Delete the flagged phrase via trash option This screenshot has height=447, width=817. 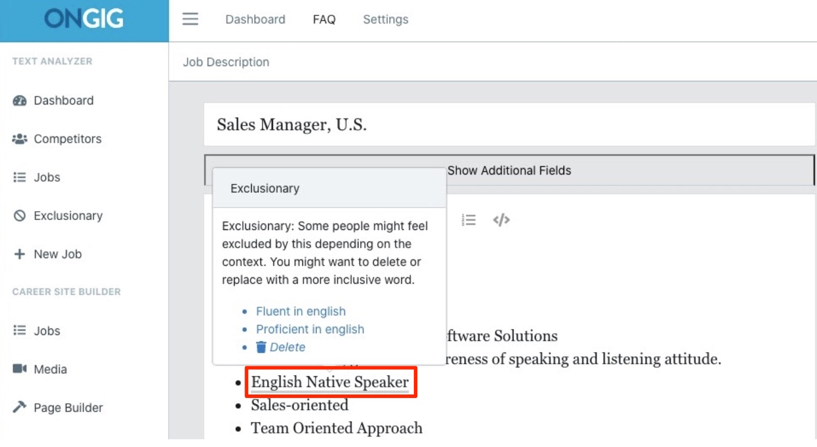click(281, 347)
